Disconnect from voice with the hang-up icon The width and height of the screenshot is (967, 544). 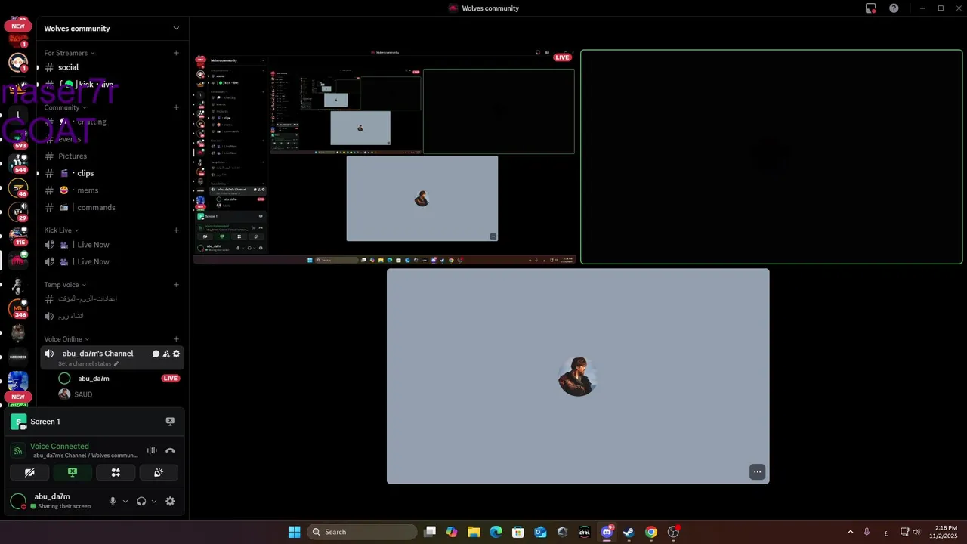170,450
